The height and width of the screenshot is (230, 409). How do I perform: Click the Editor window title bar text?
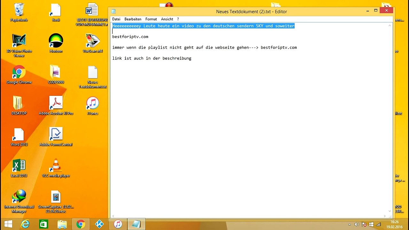pos(251,11)
